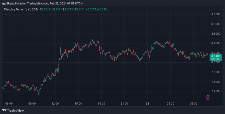Click the 03:00 time axis label

point(170,104)
